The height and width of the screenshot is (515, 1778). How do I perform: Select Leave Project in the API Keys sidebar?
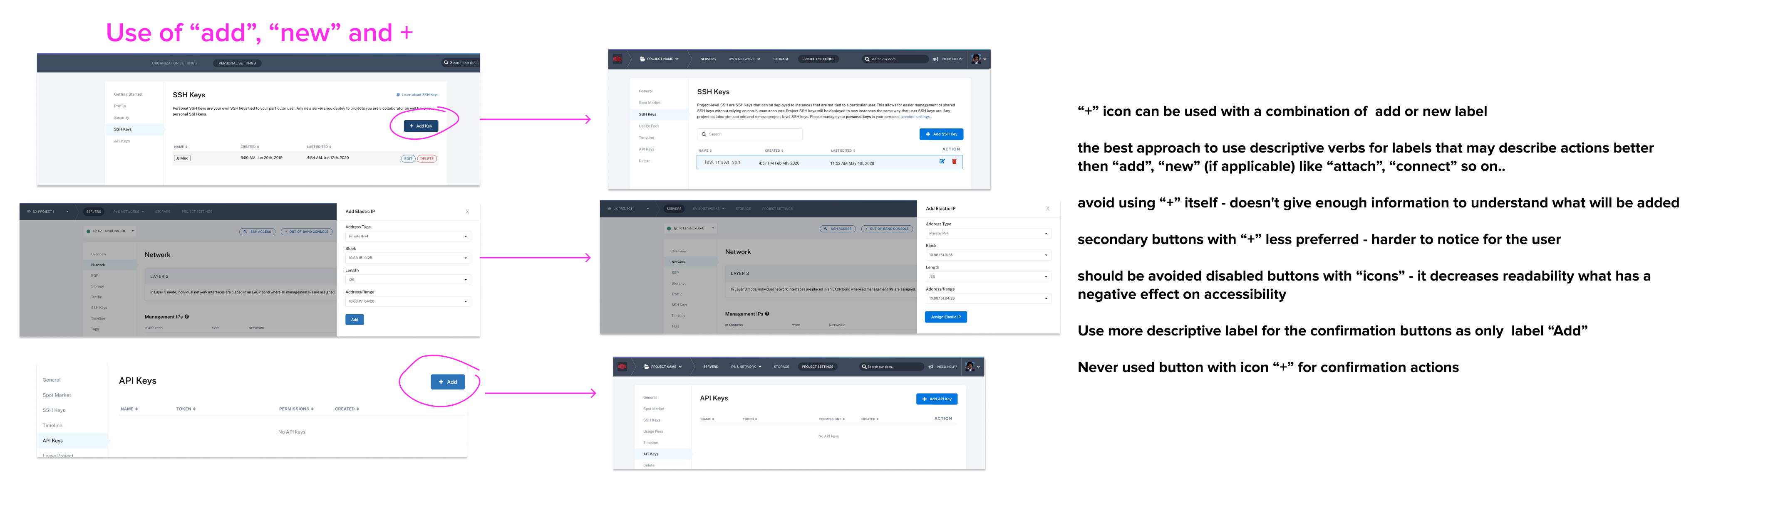click(58, 455)
